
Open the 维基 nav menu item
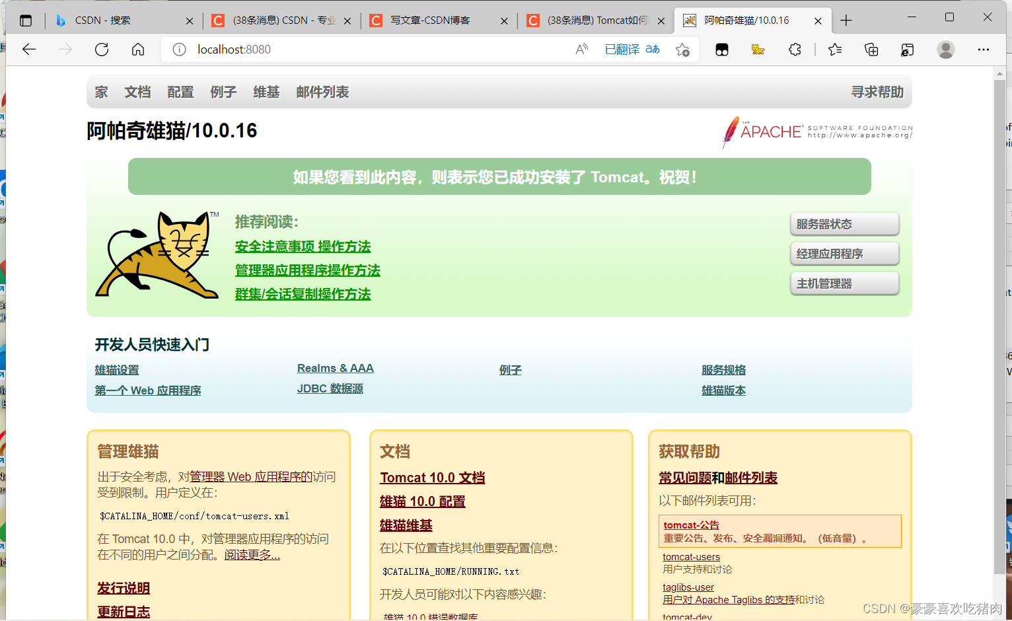pyautogui.click(x=266, y=92)
